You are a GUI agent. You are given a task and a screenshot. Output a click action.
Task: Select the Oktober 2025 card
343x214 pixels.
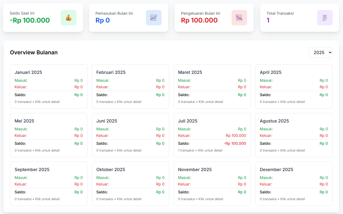pos(130,184)
